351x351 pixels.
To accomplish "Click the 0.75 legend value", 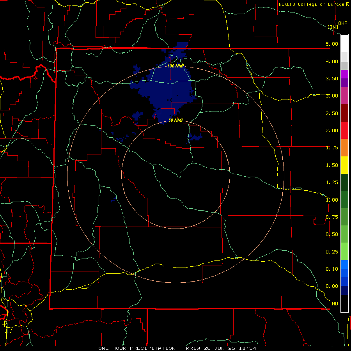I will point(332,217).
